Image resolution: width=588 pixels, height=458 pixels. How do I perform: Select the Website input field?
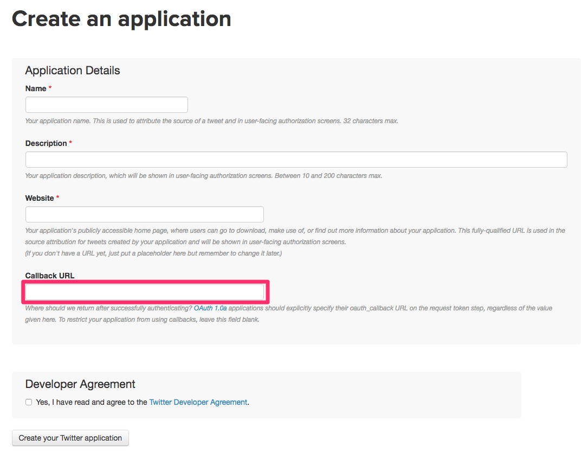click(144, 214)
